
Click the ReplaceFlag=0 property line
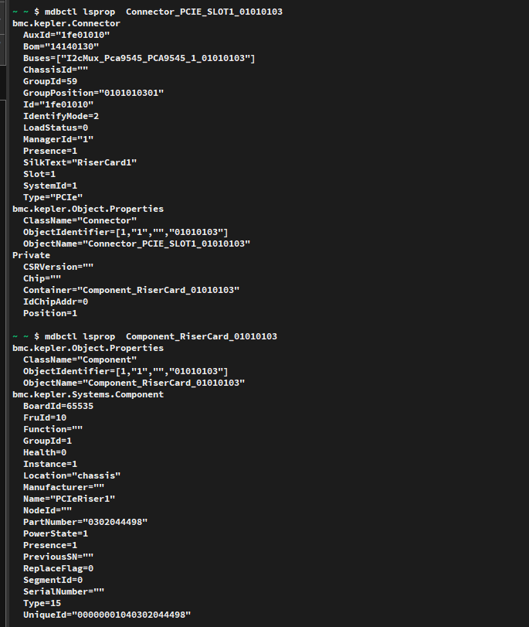(x=59, y=568)
